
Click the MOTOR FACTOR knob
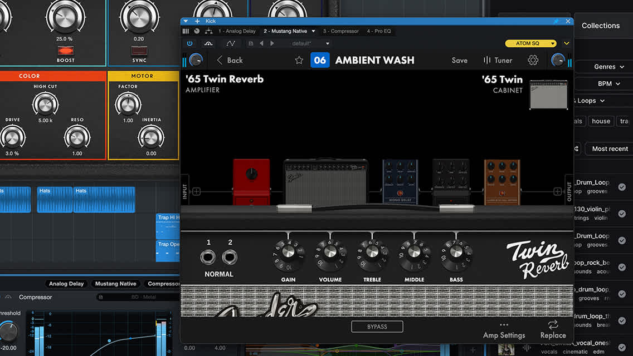click(128, 104)
